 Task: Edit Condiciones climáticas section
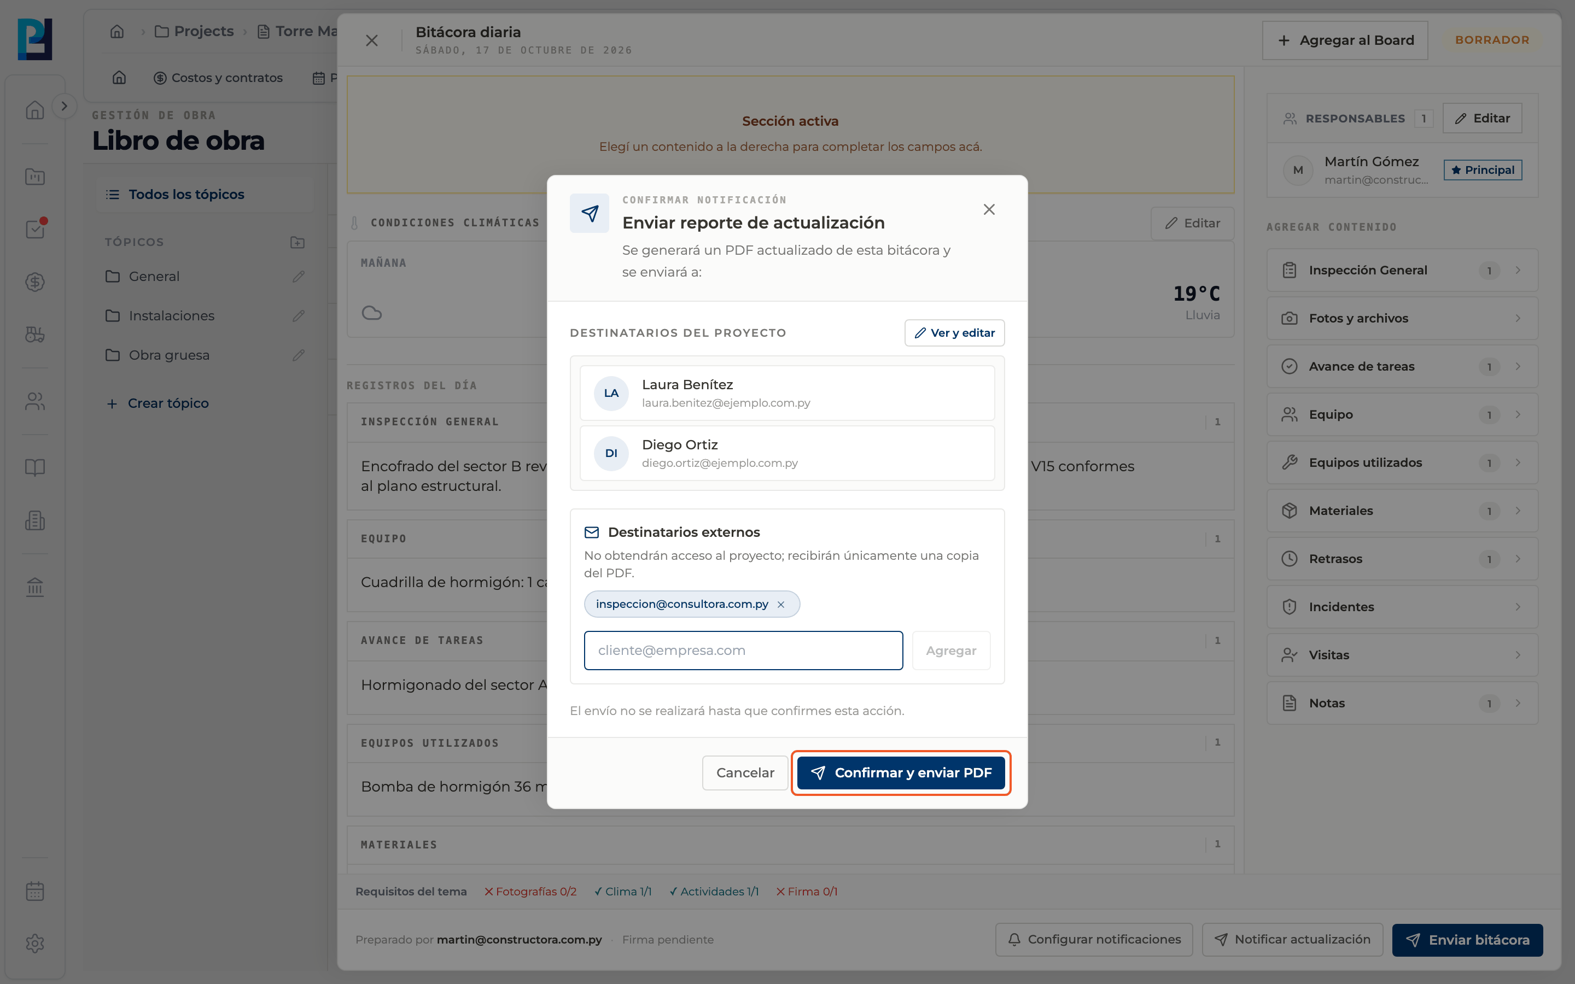[x=1192, y=223]
